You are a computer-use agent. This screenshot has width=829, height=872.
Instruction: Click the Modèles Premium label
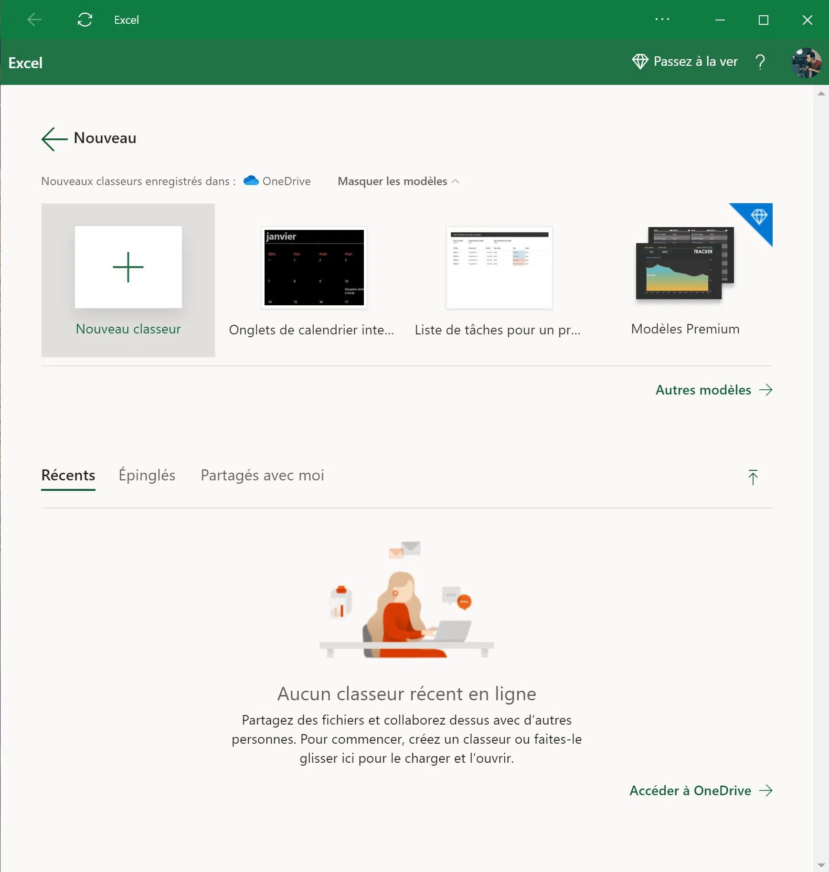pos(685,329)
